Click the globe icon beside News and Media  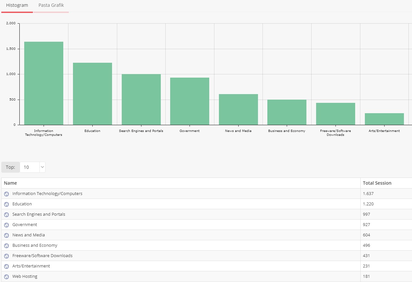click(x=6, y=235)
